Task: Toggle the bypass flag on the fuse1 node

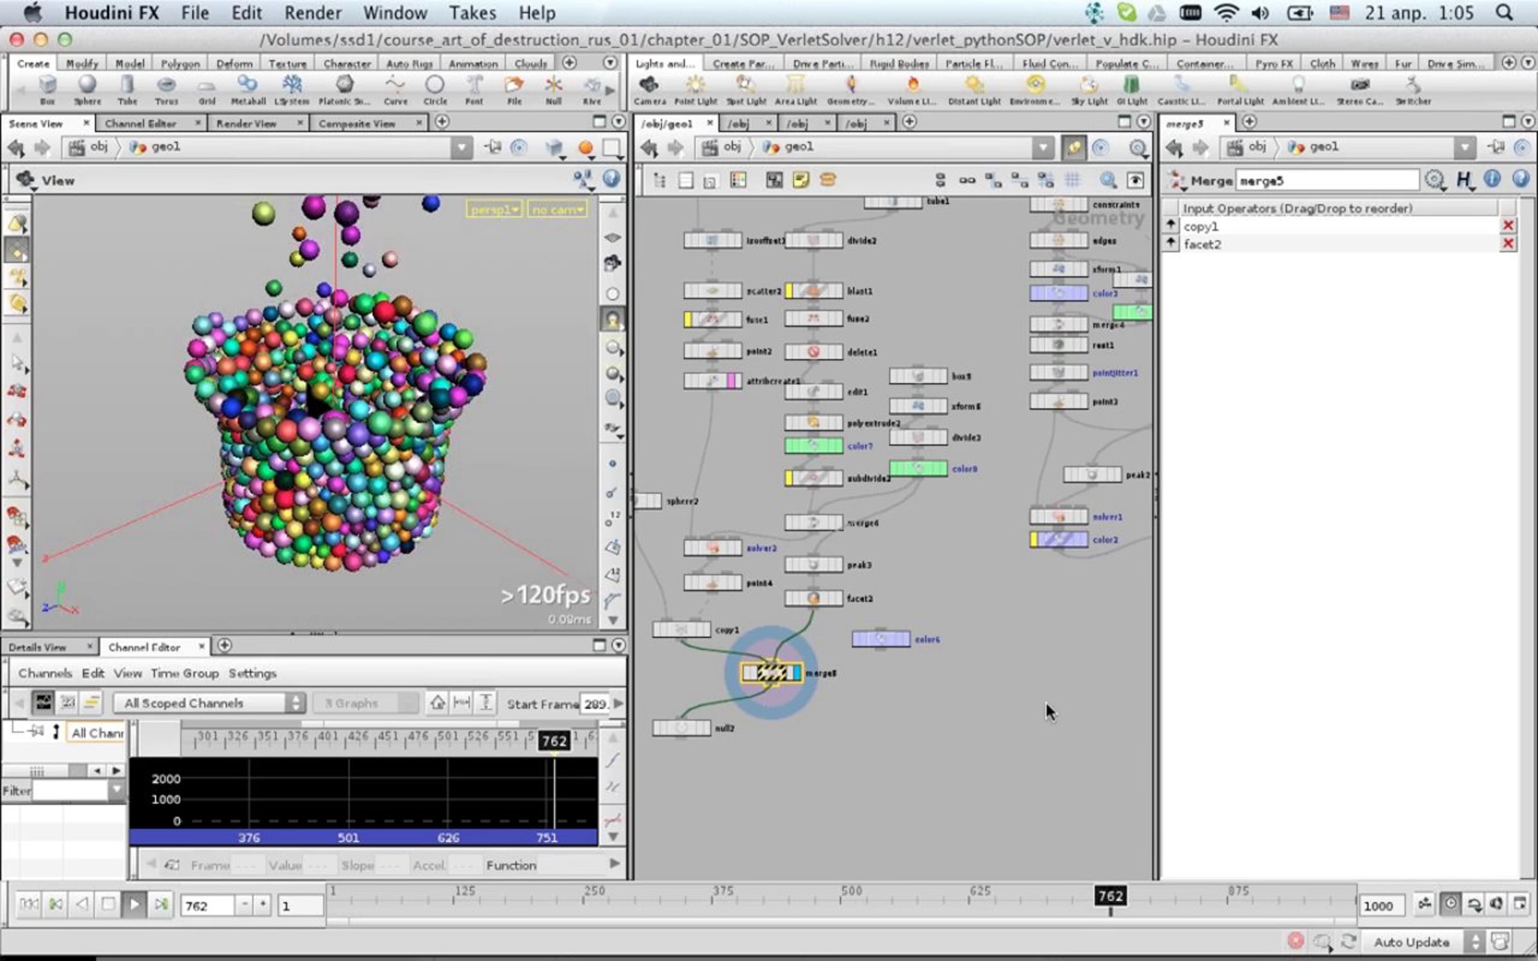Action: pyautogui.click(x=688, y=319)
